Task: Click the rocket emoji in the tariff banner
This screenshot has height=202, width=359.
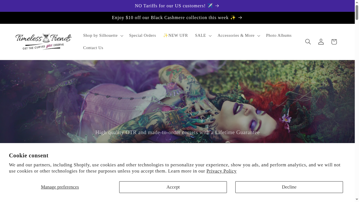Action: point(210,6)
